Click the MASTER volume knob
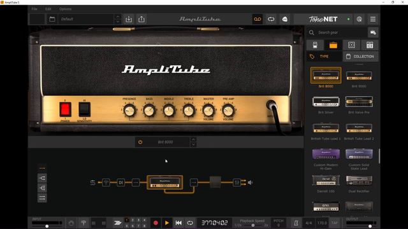 208,111
